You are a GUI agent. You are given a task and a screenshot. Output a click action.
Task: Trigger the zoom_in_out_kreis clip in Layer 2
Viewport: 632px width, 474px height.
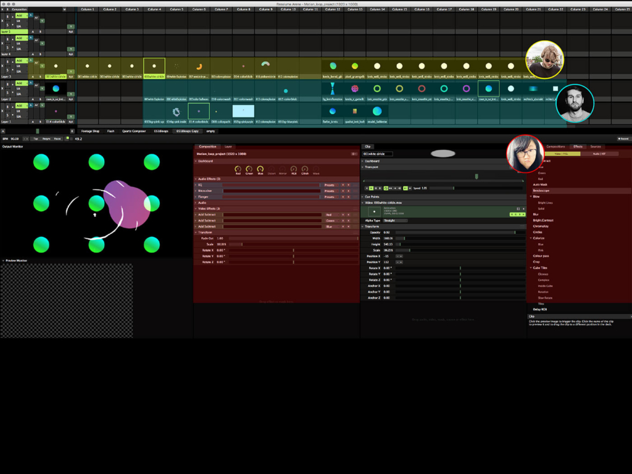pos(56,89)
